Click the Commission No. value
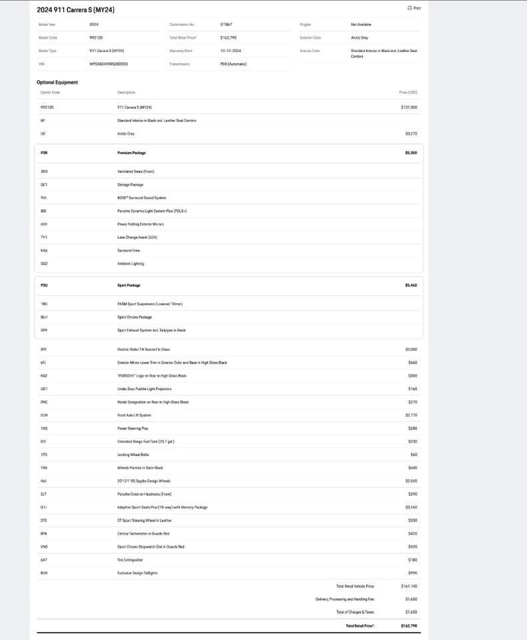The width and height of the screenshot is (527, 640). click(227, 25)
